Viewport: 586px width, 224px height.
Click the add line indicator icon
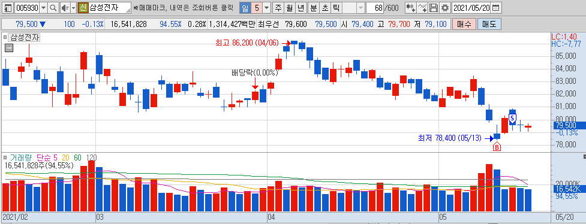[x=422, y=7]
